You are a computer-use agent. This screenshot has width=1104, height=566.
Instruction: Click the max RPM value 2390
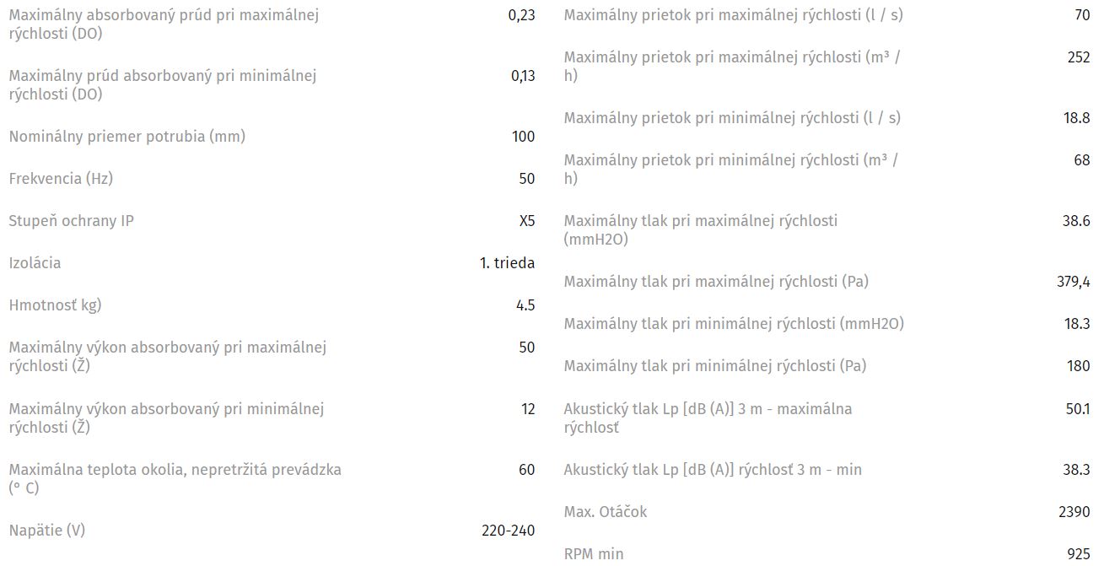1073,511
